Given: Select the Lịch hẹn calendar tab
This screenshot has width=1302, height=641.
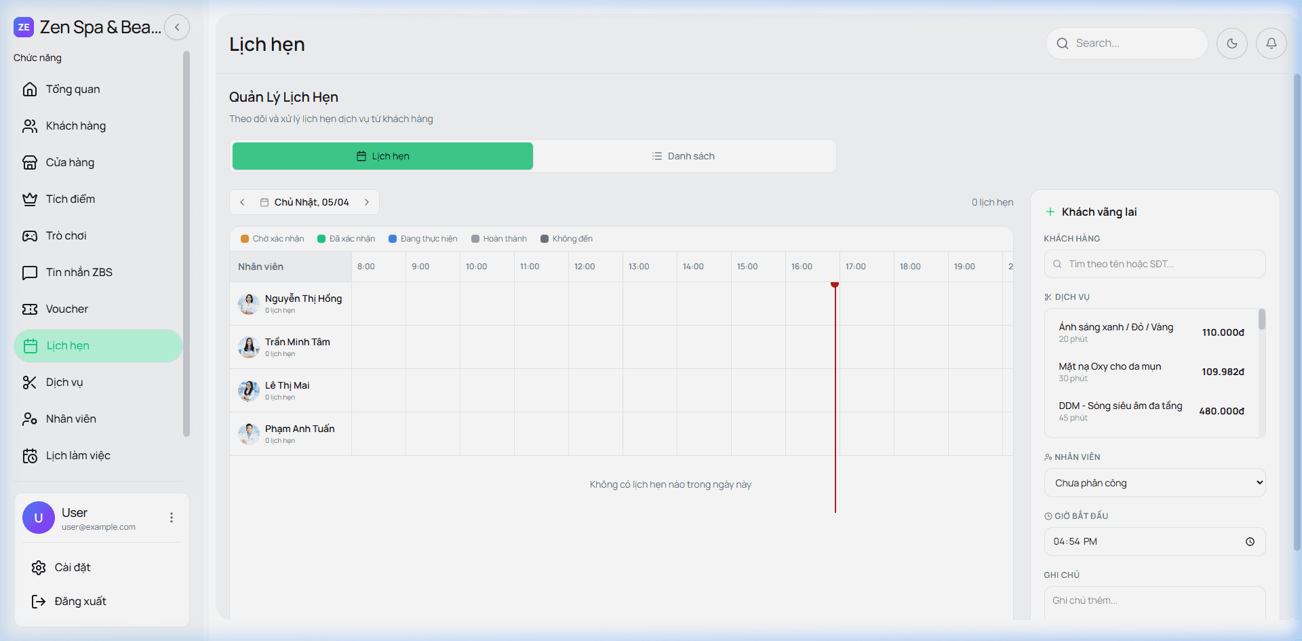Looking at the screenshot, I should pos(382,156).
